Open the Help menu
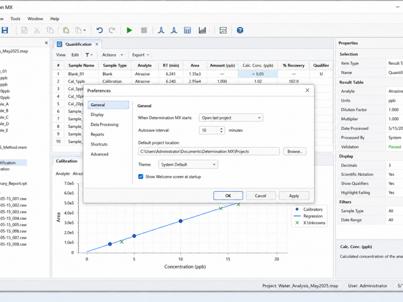Screen dimensions: 403x302 [x=54, y=19]
